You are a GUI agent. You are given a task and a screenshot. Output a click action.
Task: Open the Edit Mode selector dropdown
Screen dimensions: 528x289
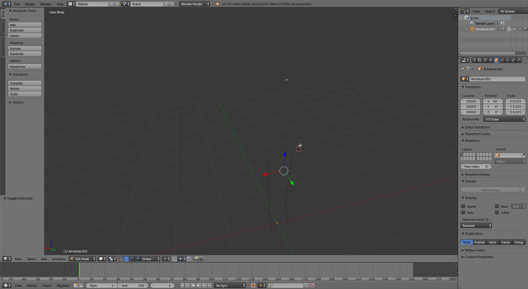[x=82, y=259]
